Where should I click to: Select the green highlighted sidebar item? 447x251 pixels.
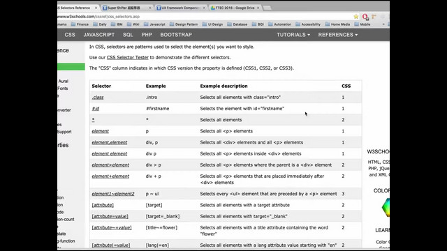pyautogui.click(x=71, y=67)
